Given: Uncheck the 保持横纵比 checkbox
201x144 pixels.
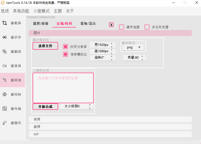Looking at the screenshot, I should 65,54.
